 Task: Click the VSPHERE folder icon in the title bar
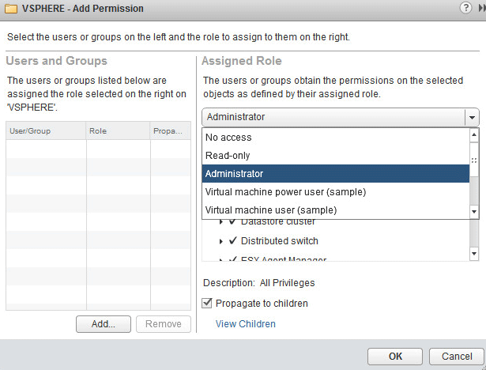[x=11, y=9]
